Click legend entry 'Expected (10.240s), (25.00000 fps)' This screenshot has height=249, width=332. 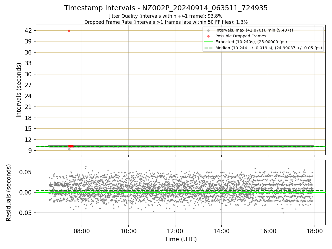[251, 42]
